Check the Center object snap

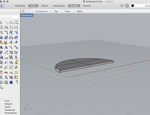(x=3, y=107)
